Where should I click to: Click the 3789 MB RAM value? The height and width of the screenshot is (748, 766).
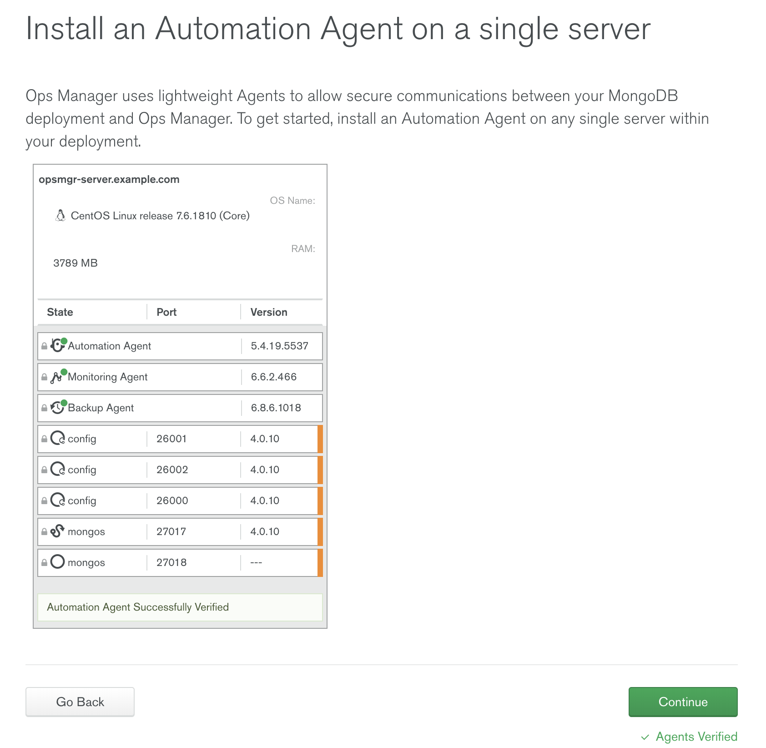point(76,263)
